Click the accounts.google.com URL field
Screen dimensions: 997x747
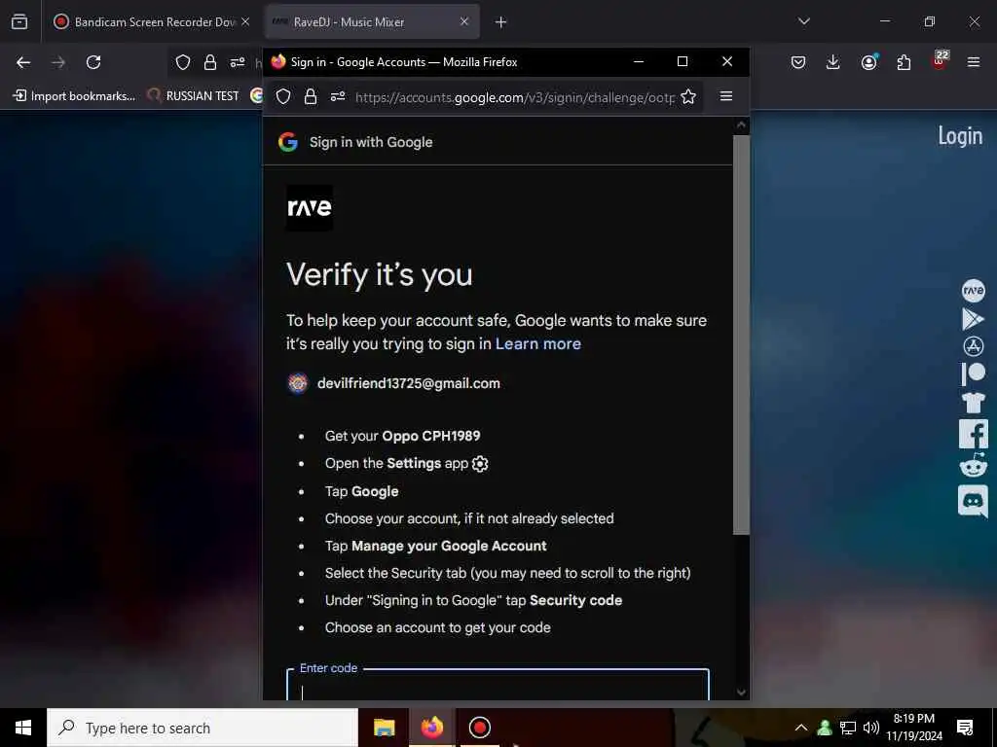[x=514, y=97]
